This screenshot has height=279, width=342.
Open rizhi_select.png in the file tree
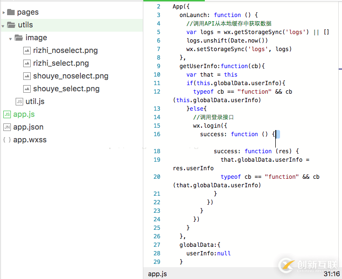point(61,63)
